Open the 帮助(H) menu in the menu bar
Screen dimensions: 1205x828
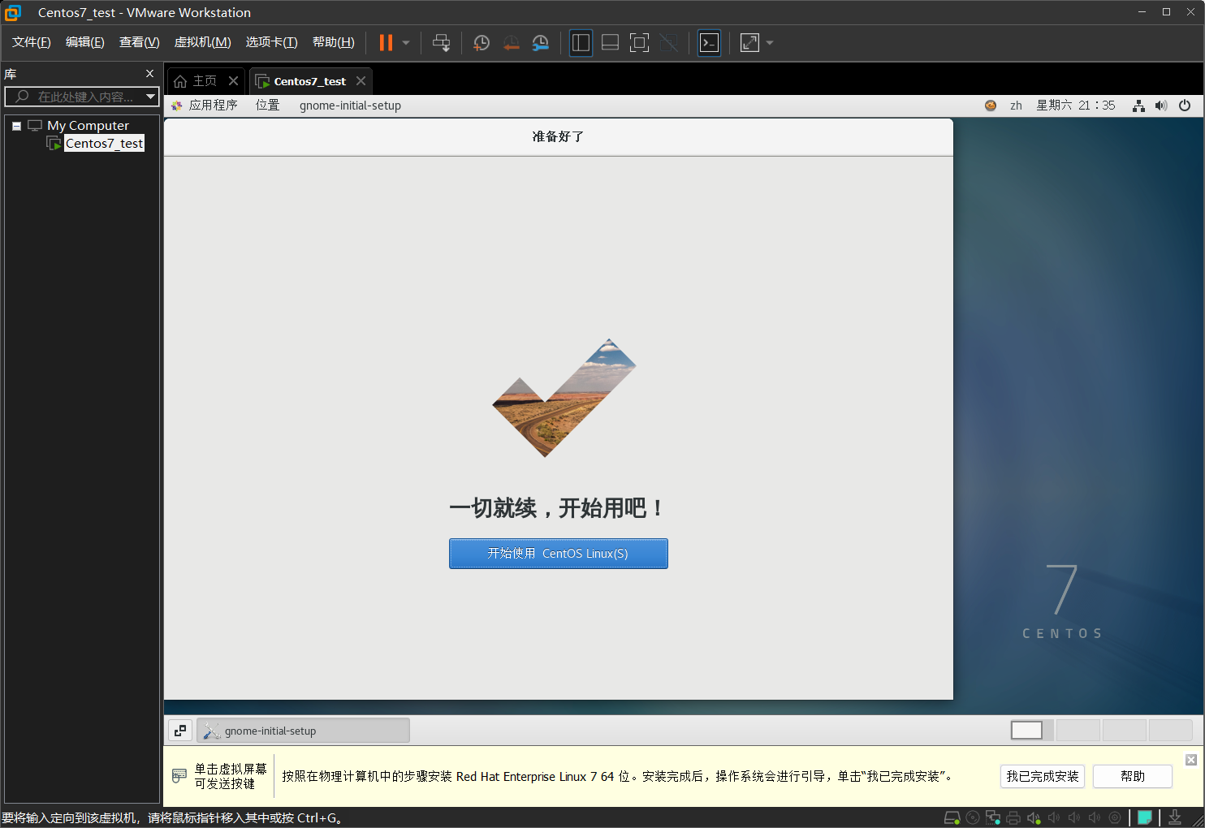pyautogui.click(x=334, y=42)
